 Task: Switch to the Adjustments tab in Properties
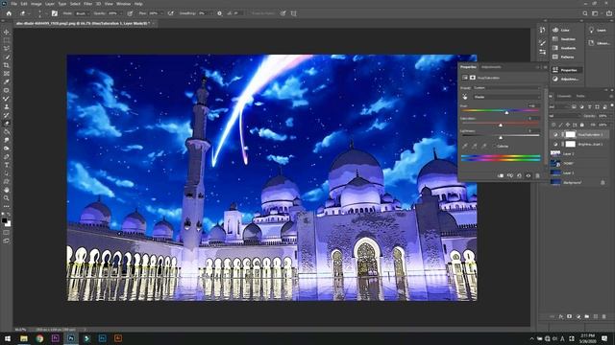tap(491, 67)
